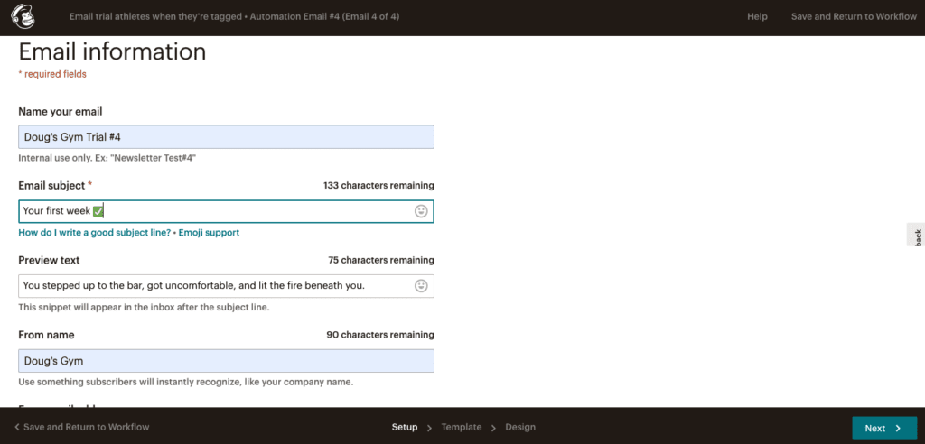The height and width of the screenshot is (444, 925).
Task: Click the 'Email information' heading
Action: (x=112, y=51)
